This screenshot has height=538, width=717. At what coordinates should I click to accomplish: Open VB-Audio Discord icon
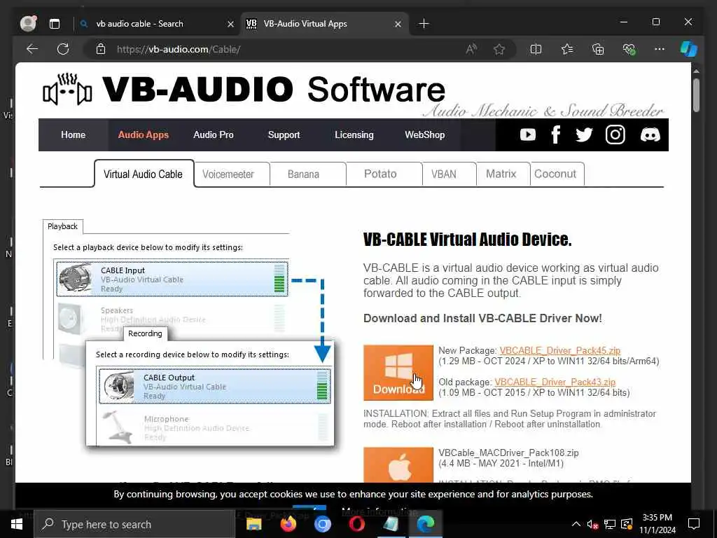(650, 134)
